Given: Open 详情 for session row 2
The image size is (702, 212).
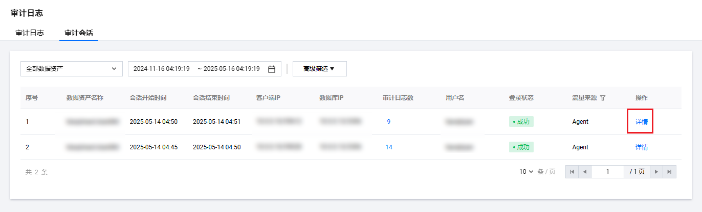Looking at the screenshot, I should (x=642, y=147).
